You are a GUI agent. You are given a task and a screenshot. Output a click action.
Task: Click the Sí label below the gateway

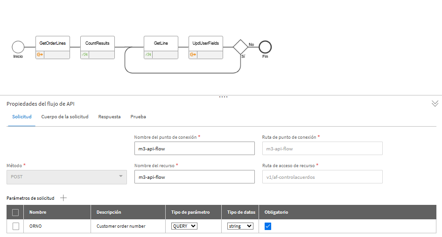tap(243, 56)
